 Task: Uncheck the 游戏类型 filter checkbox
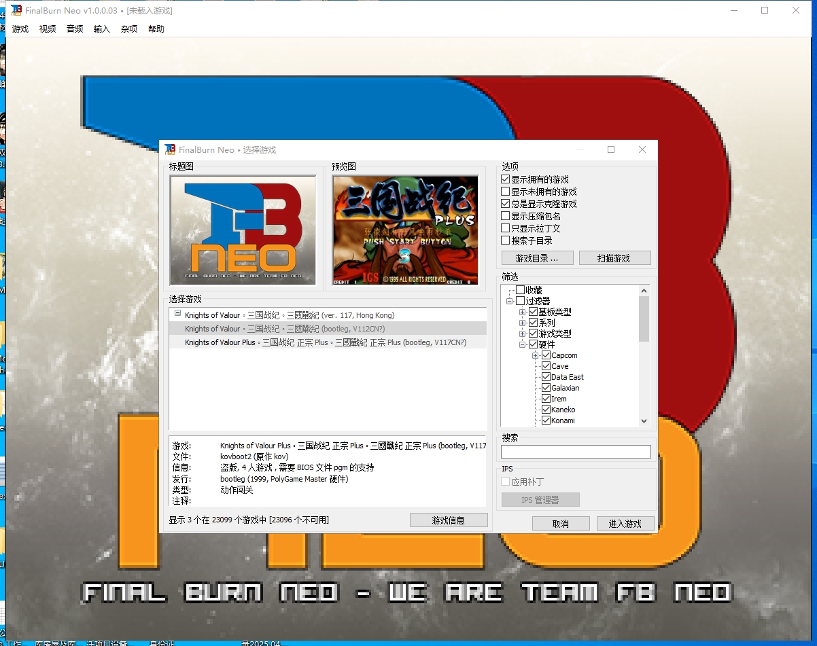click(534, 334)
